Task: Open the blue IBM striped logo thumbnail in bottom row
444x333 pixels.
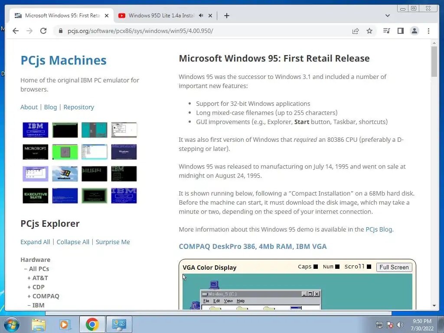Action: (124, 196)
